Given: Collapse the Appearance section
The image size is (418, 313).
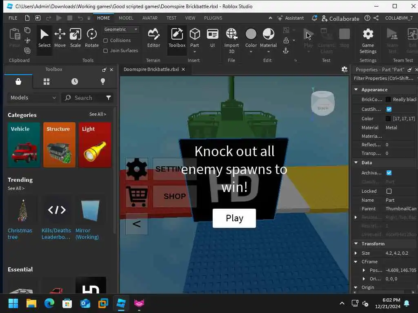Looking at the screenshot, I should (356, 90).
